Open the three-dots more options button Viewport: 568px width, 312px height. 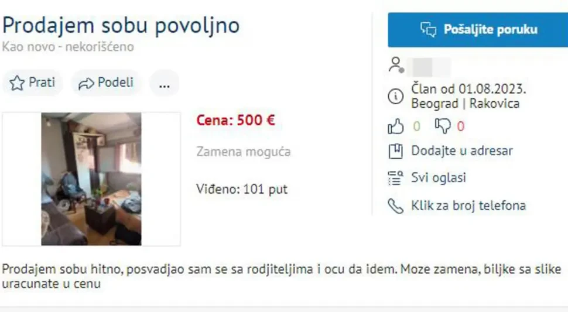pos(165,83)
